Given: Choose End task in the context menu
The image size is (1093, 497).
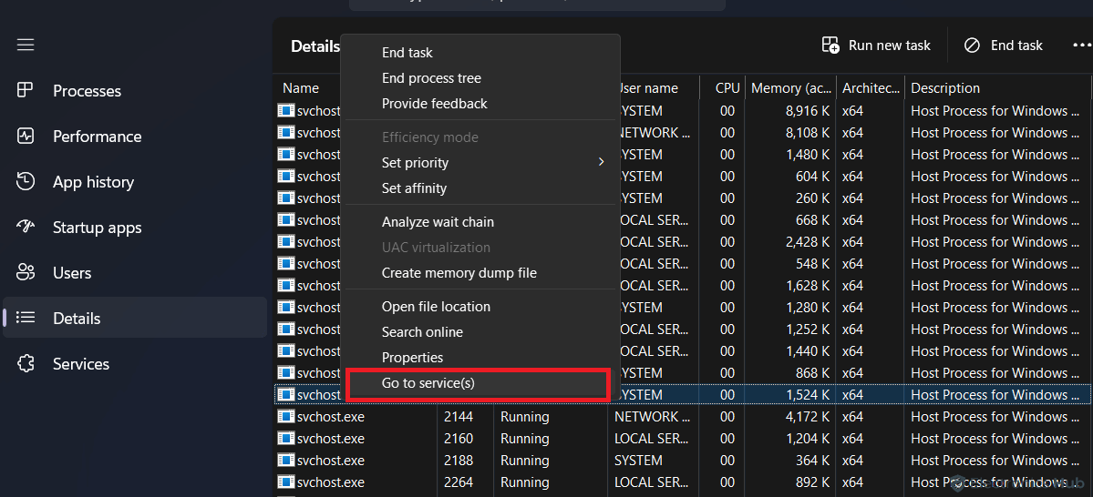Looking at the screenshot, I should tap(407, 52).
